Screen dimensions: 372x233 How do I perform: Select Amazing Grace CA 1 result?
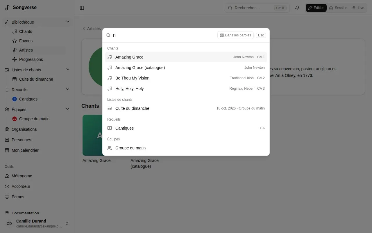(x=186, y=57)
